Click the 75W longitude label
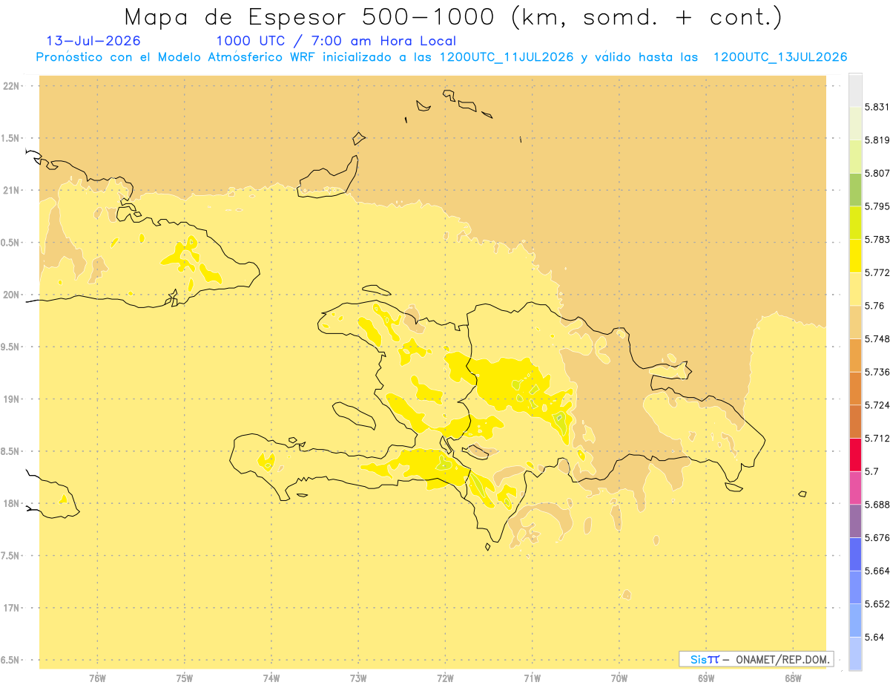890x688 pixels. [x=185, y=678]
